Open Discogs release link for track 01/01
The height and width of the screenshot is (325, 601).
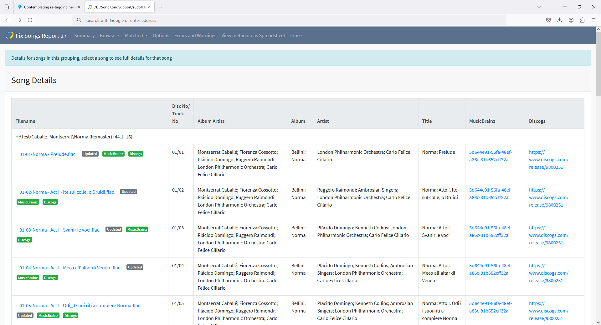tap(549, 160)
